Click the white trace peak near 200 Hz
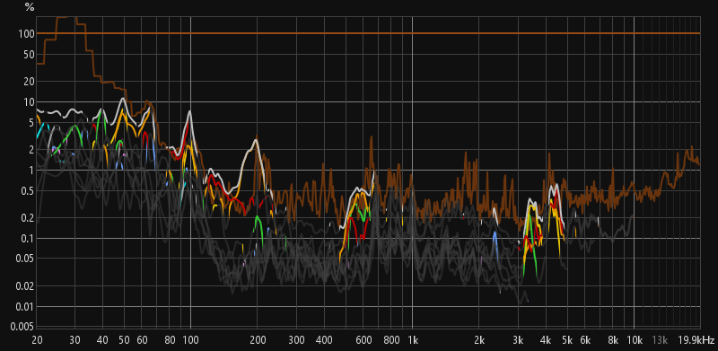The width and height of the screenshot is (718, 351). click(256, 140)
